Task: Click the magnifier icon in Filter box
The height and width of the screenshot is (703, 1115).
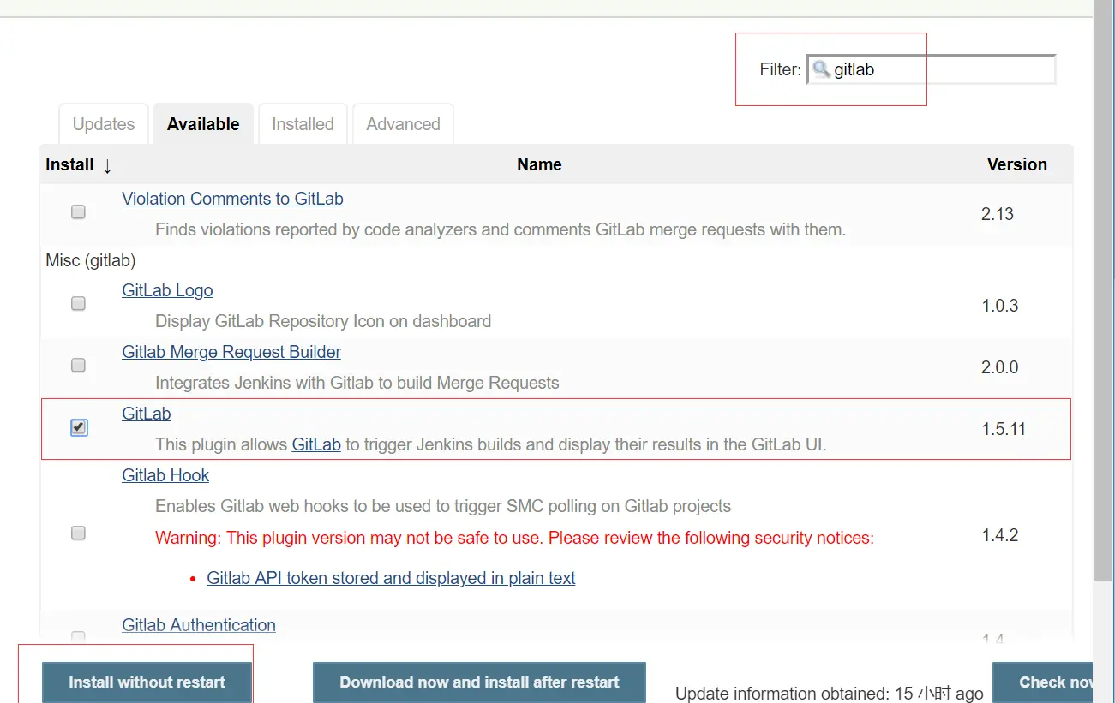Action: (x=821, y=69)
